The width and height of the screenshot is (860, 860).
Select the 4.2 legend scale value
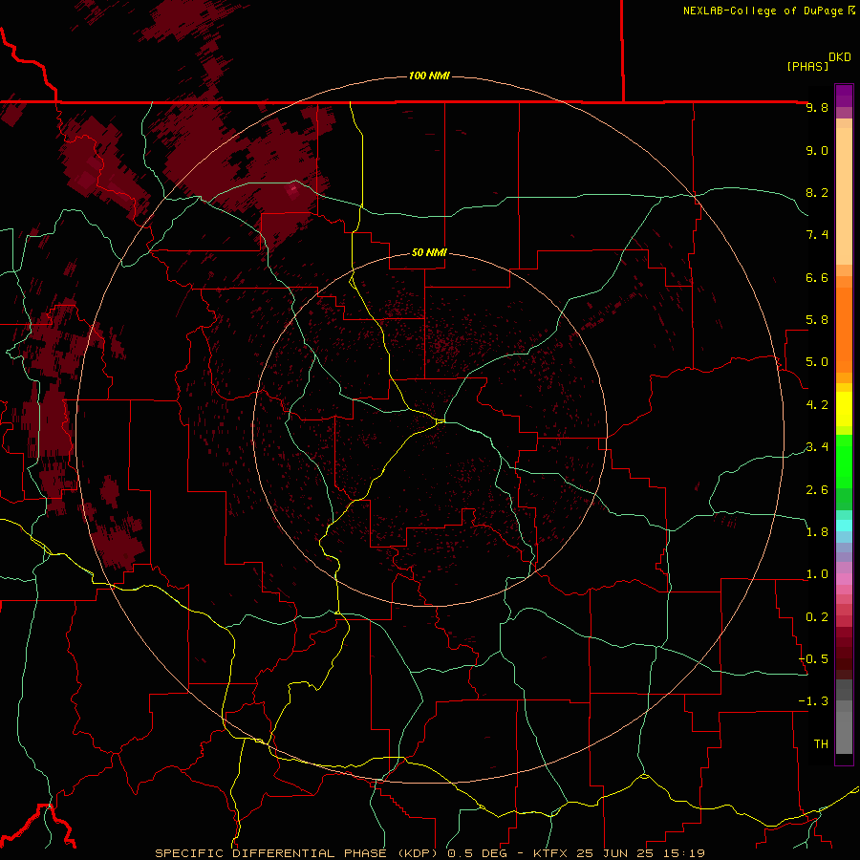tap(817, 404)
